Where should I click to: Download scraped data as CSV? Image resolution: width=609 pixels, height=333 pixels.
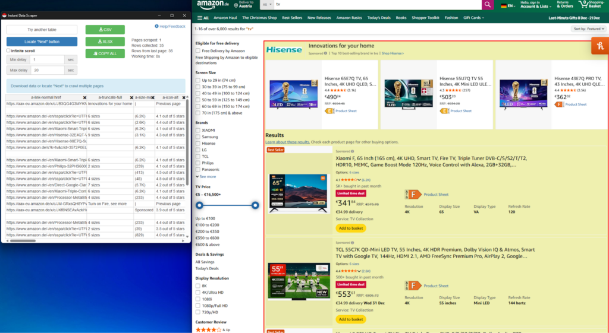(x=105, y=30)
